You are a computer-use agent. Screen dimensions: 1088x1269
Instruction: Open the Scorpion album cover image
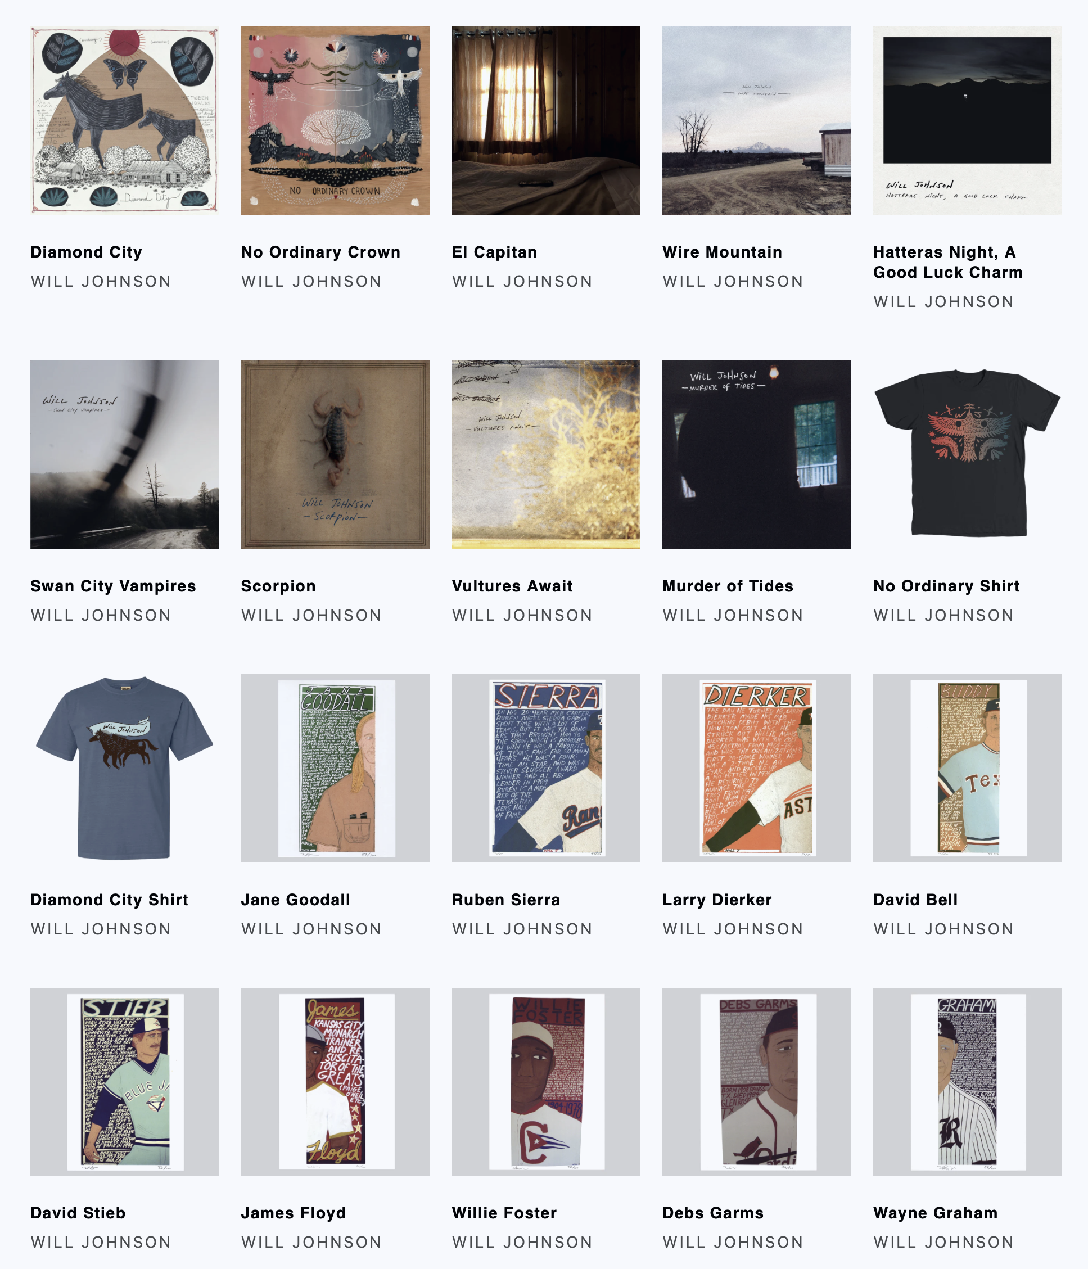click(335, 454)
